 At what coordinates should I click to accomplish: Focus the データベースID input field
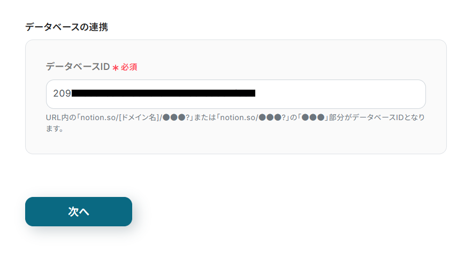pyautogui.click(x=235, y=94)
